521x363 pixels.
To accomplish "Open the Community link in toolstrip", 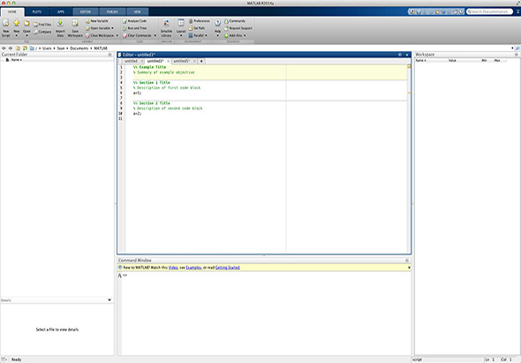I will click(235, 21).
